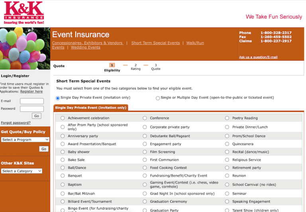Select Single Day Private Event category radio
Image resolution: width=306 pixels, height=212 pixels.
pos(57,98)
